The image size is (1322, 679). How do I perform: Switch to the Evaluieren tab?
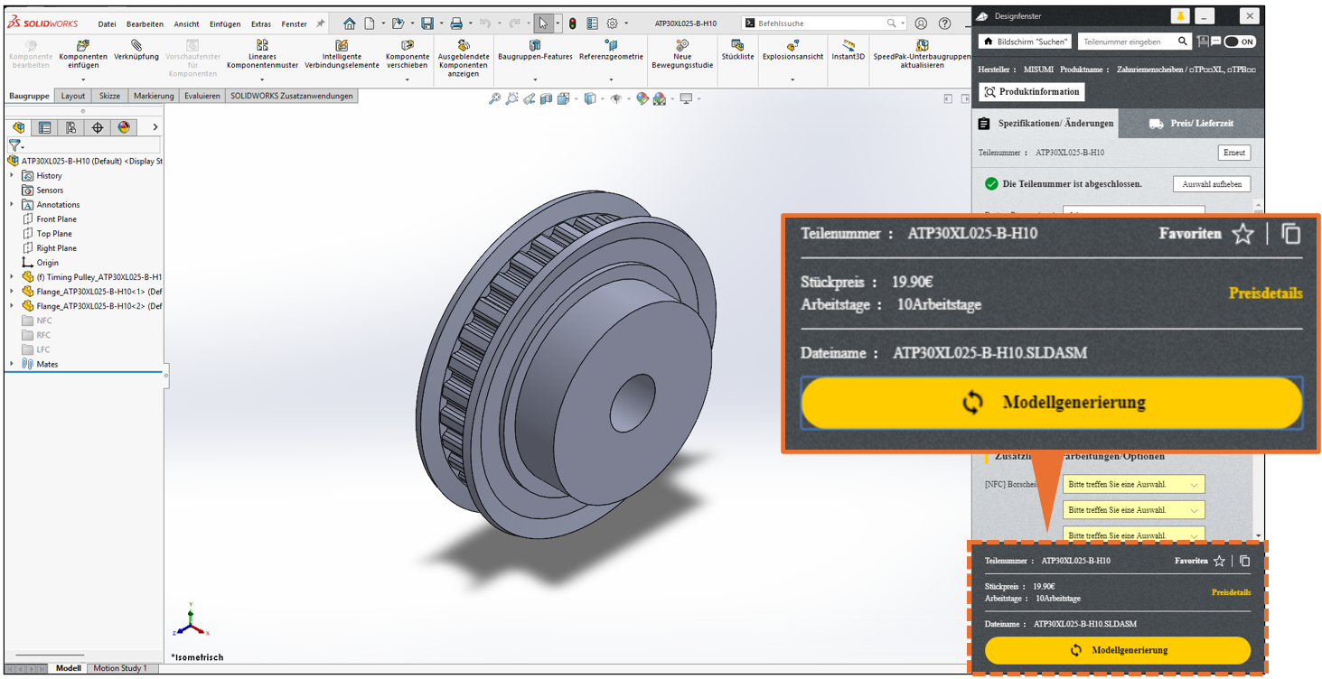click(x=202, y=96)
